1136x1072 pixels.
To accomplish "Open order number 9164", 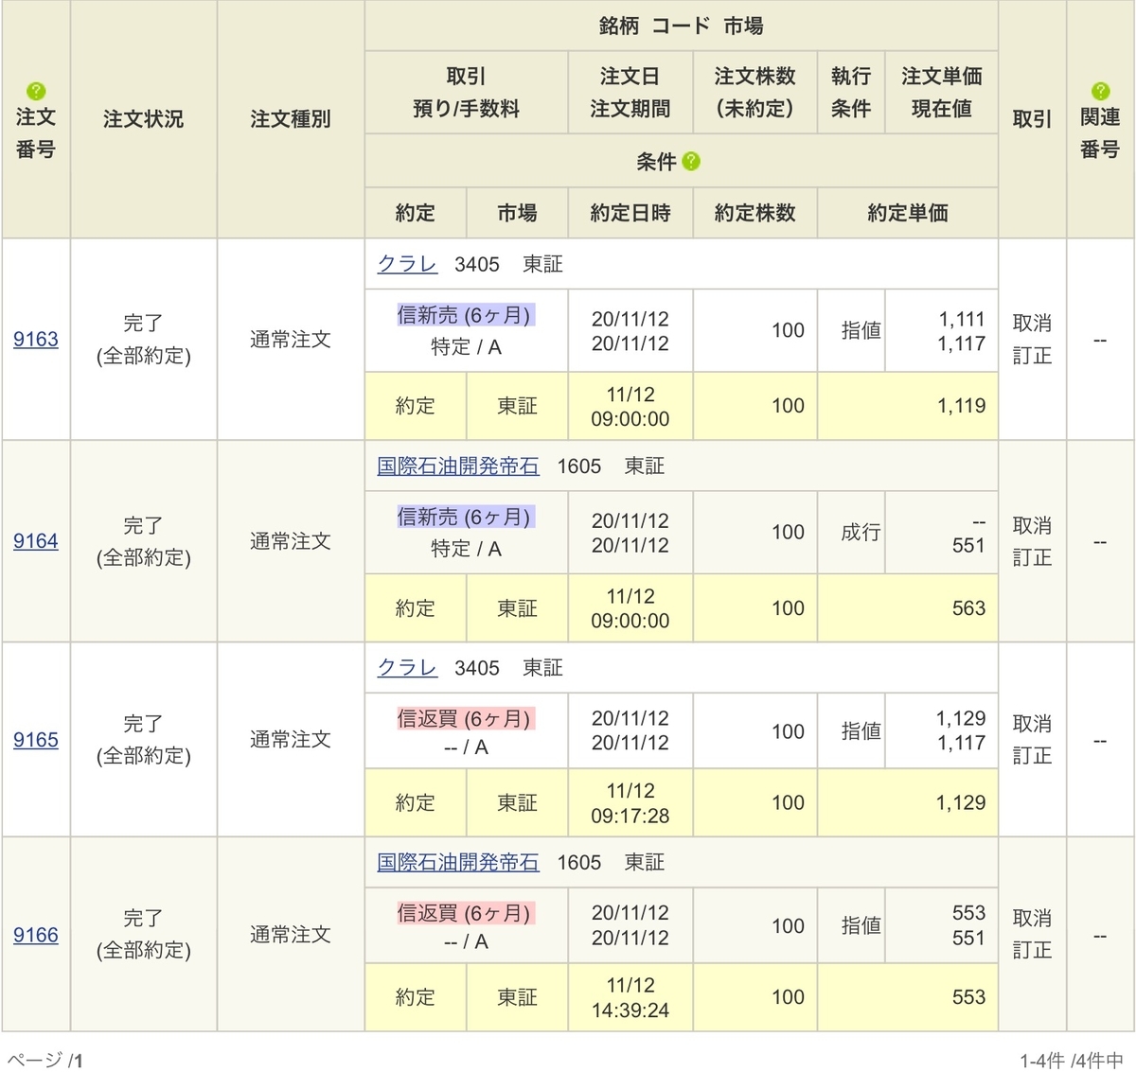I will click(x=36, y=540).
